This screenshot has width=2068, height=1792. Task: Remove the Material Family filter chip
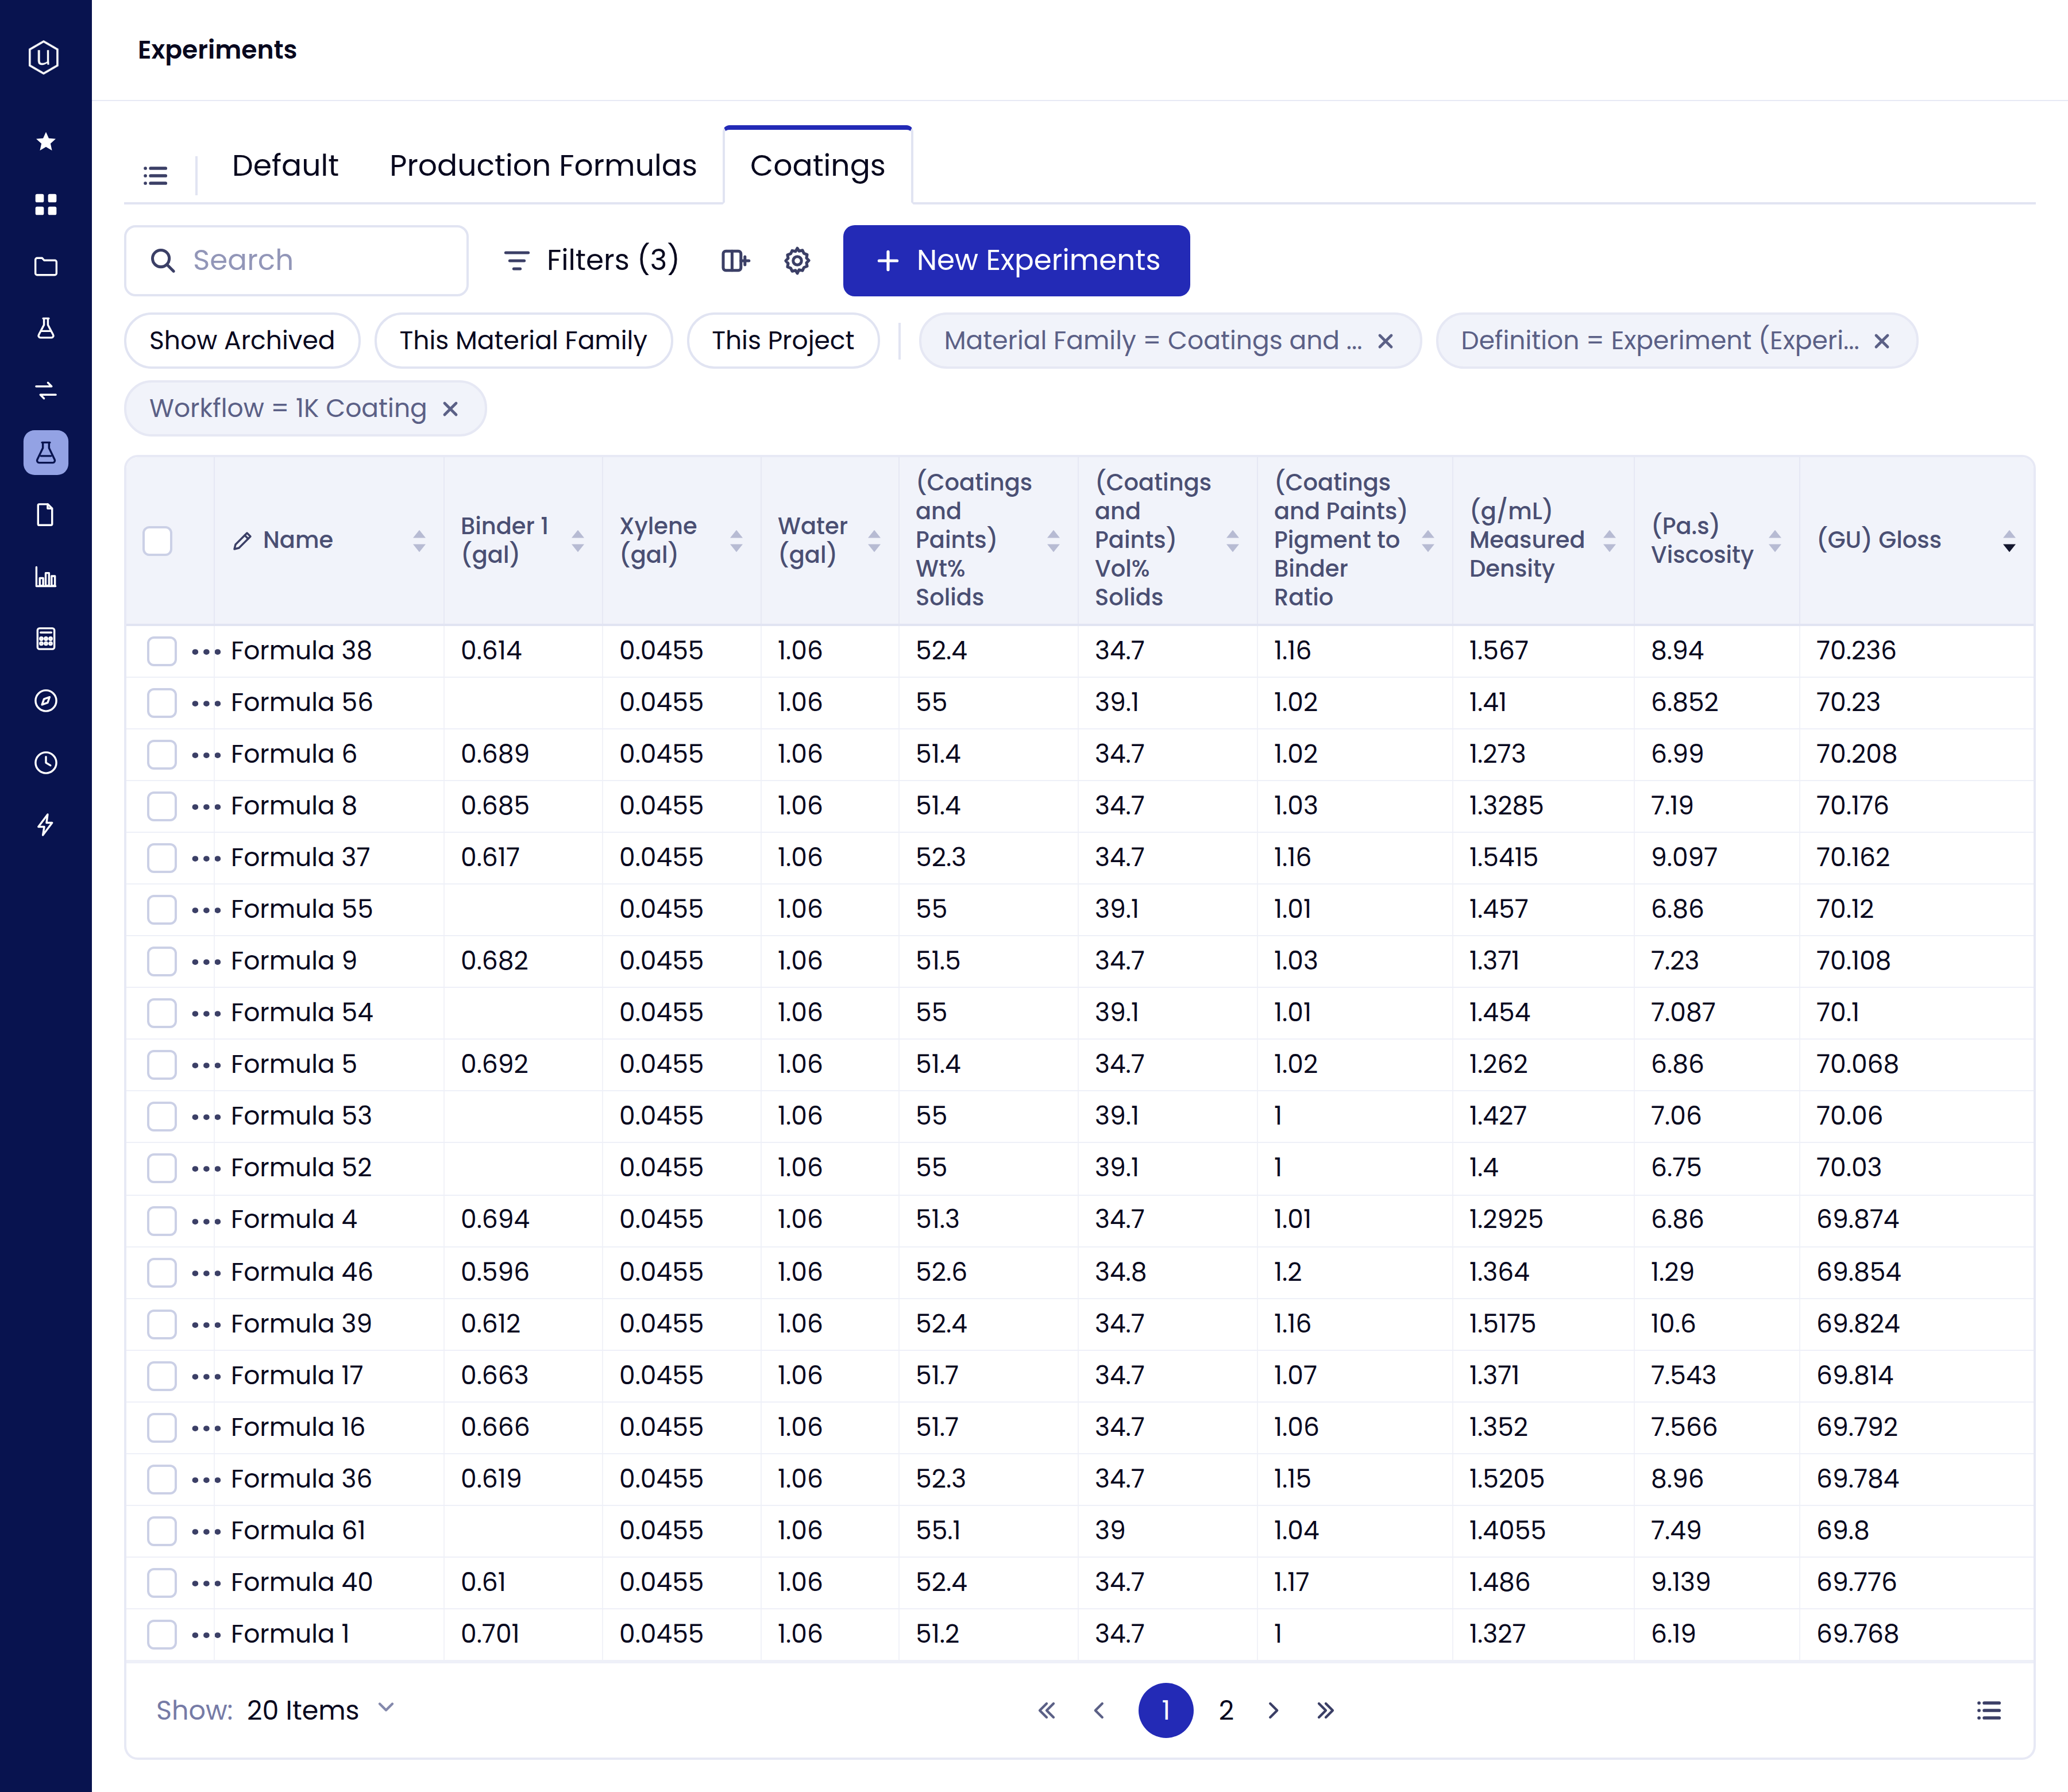point(1386,341)
